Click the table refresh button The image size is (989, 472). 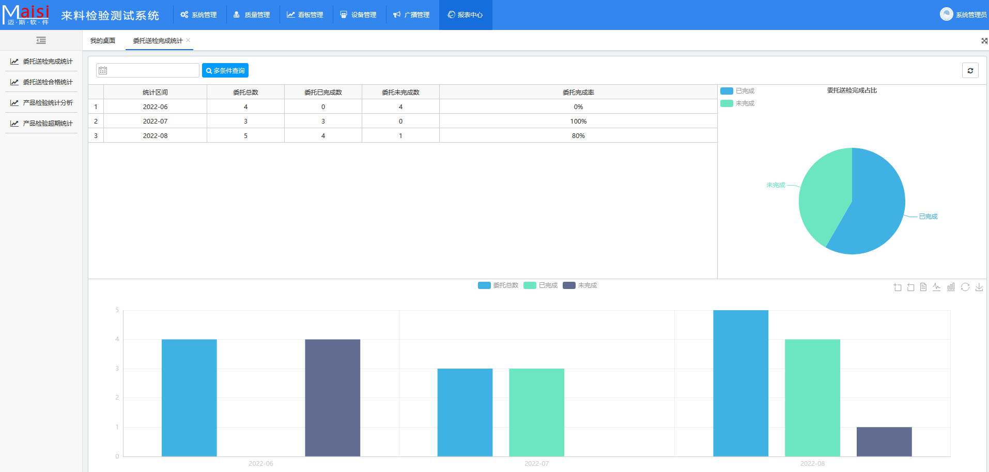(x=970, y=71)
